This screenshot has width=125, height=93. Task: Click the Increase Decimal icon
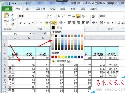[119, 23]
